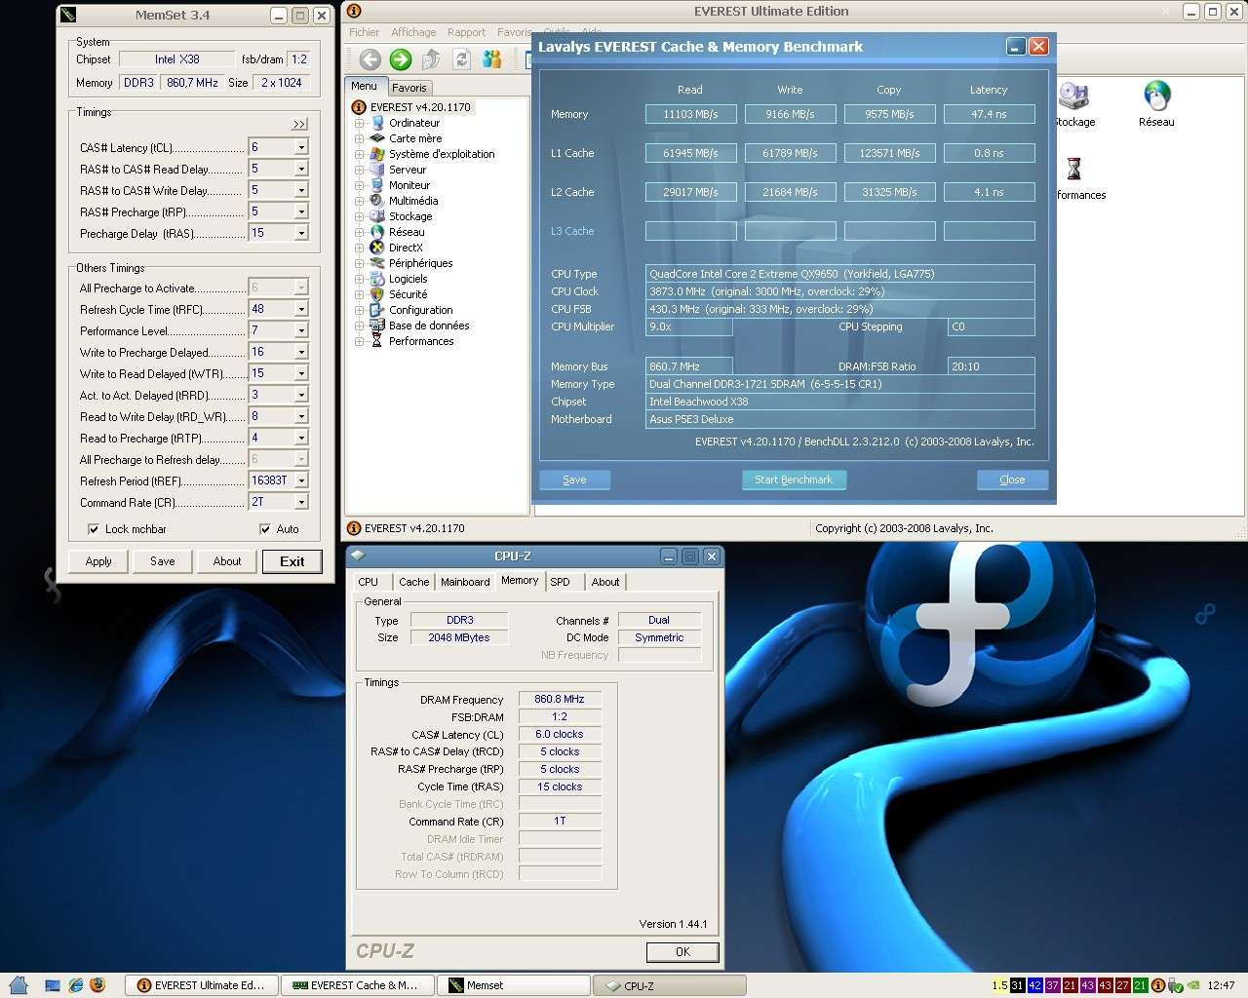Screen dimensions: 1248x998
Task: Click the show desktop icon on the taskbar
Action: point(53,985)
